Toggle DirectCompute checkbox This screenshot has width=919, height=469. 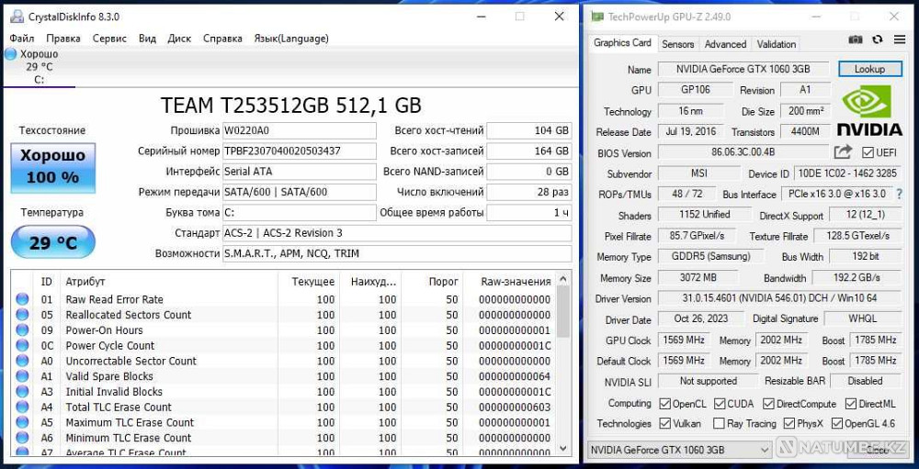pos(767,404)
